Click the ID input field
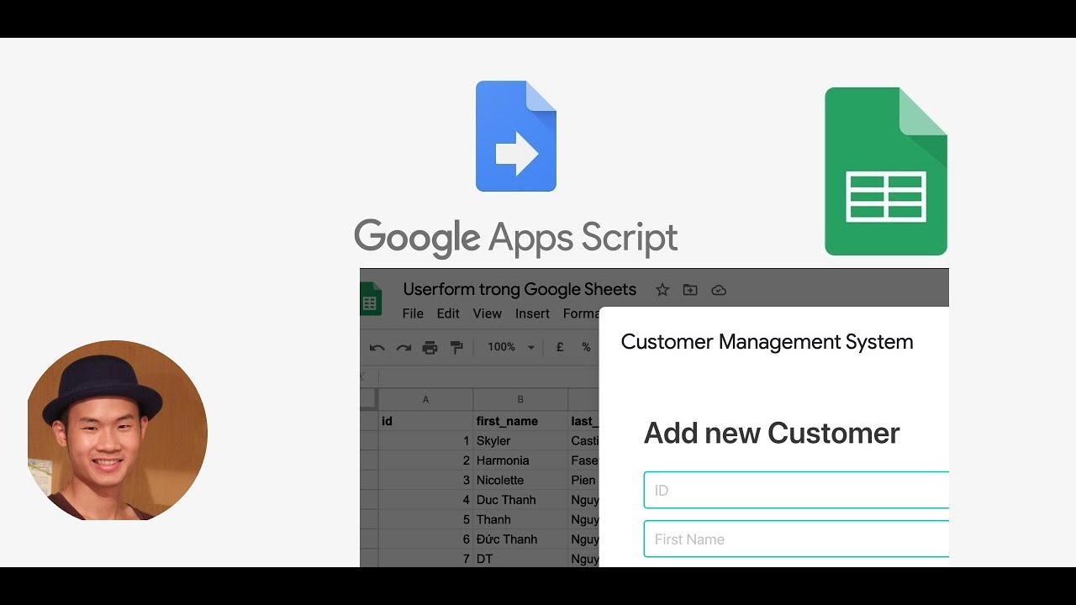This screenshot has width=1076, height=605. tap(796, 490)
